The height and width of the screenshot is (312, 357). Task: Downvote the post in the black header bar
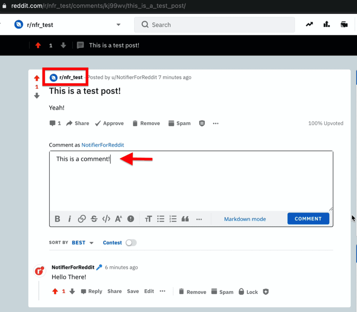coord(63,46)
